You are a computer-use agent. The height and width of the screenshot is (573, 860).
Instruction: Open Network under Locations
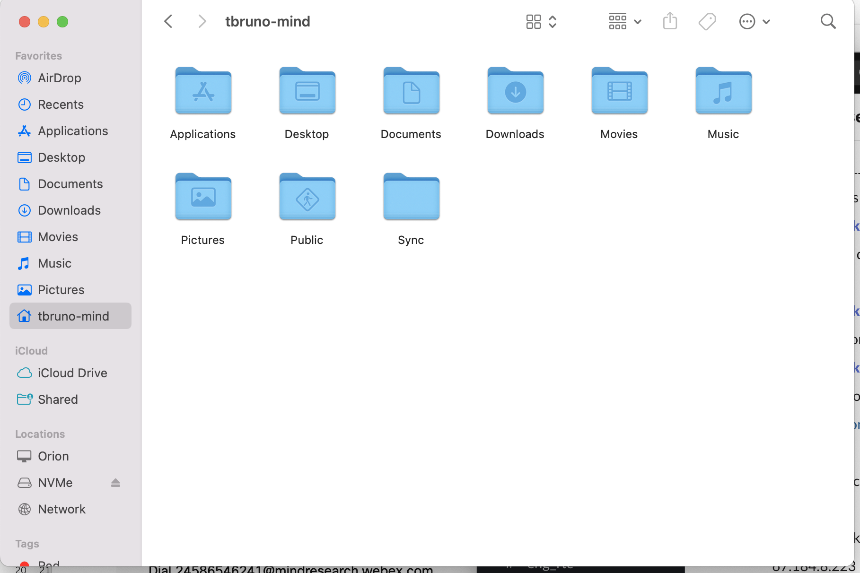pyautogui.click(x=70, y=509)
